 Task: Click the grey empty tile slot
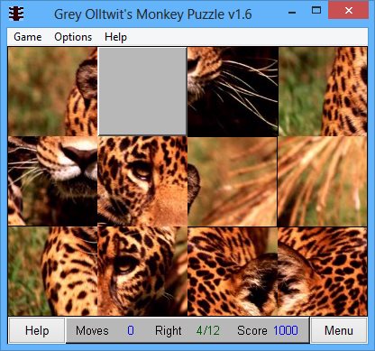[142, 91]
